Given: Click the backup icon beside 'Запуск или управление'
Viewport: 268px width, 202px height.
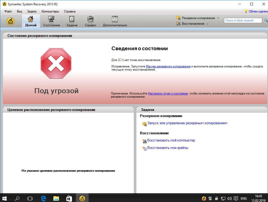Looking at the screenshot, I should click(144, 124).
